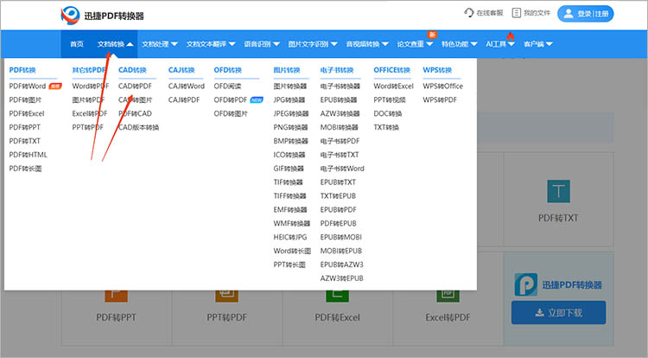Open PDF转CAD link
This screenshot has height=358, width=648.
(135, 113)
